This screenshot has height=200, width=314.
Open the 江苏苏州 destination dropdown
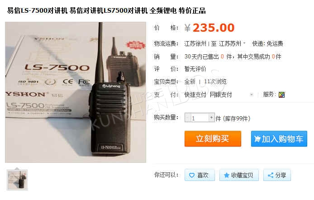click(x=232, y=43)
